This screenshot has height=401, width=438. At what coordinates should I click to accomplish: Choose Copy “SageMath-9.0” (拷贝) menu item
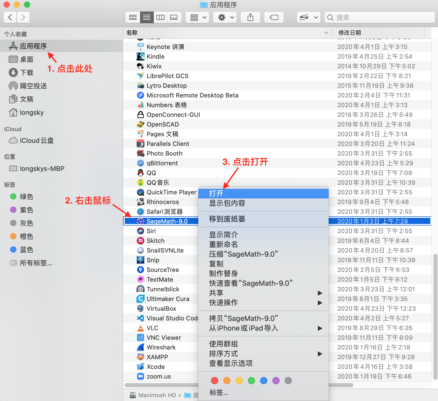263,318
